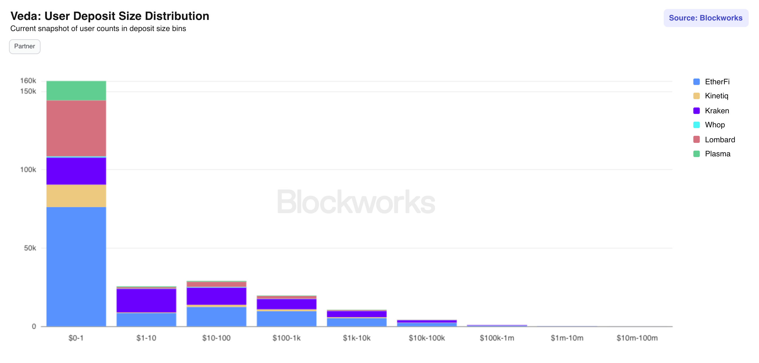Click Kraken segment of $0-1 bar
The width and height of the screenshot is (759, 363).
76,171
